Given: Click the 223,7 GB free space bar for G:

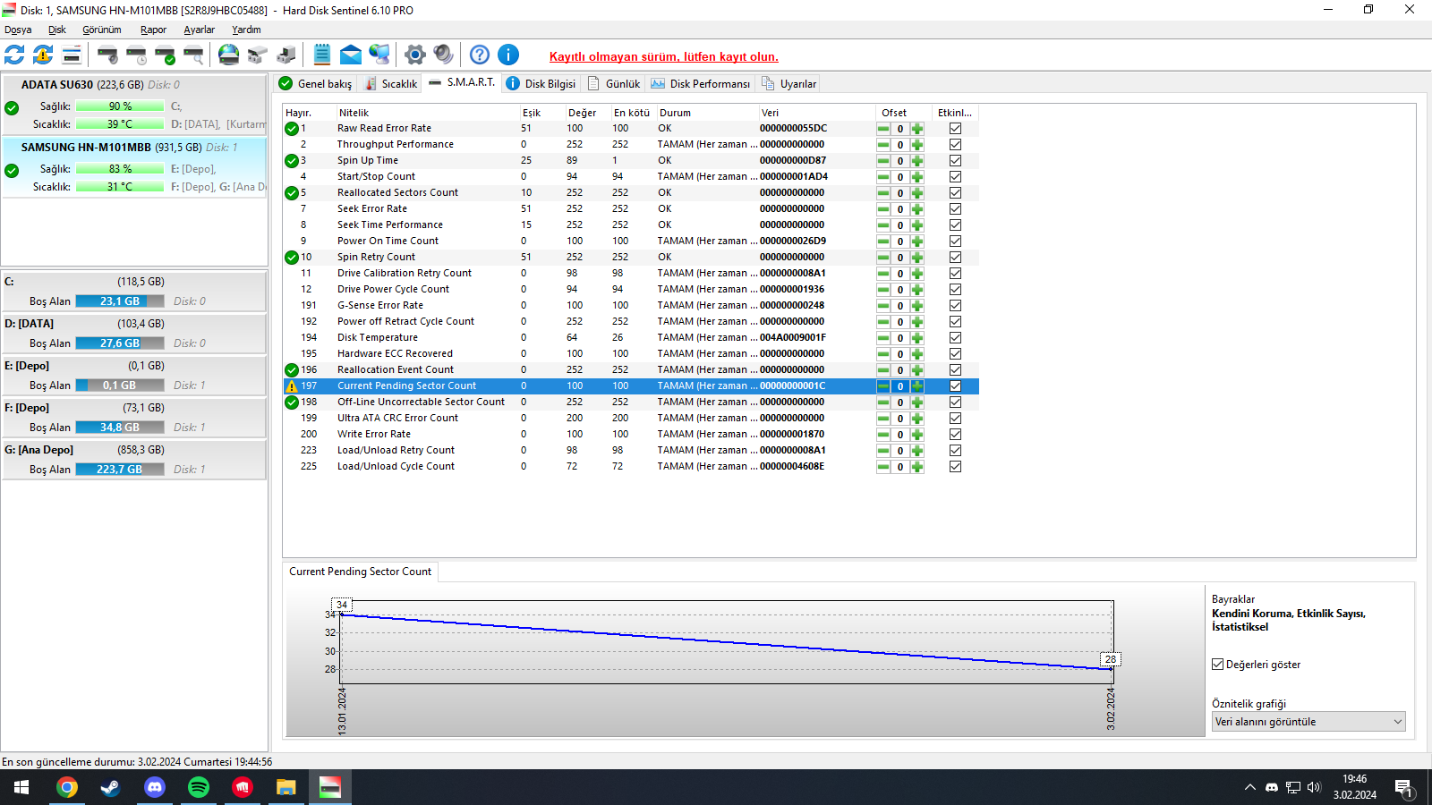Looking at the screenshot, I should 120,470.
